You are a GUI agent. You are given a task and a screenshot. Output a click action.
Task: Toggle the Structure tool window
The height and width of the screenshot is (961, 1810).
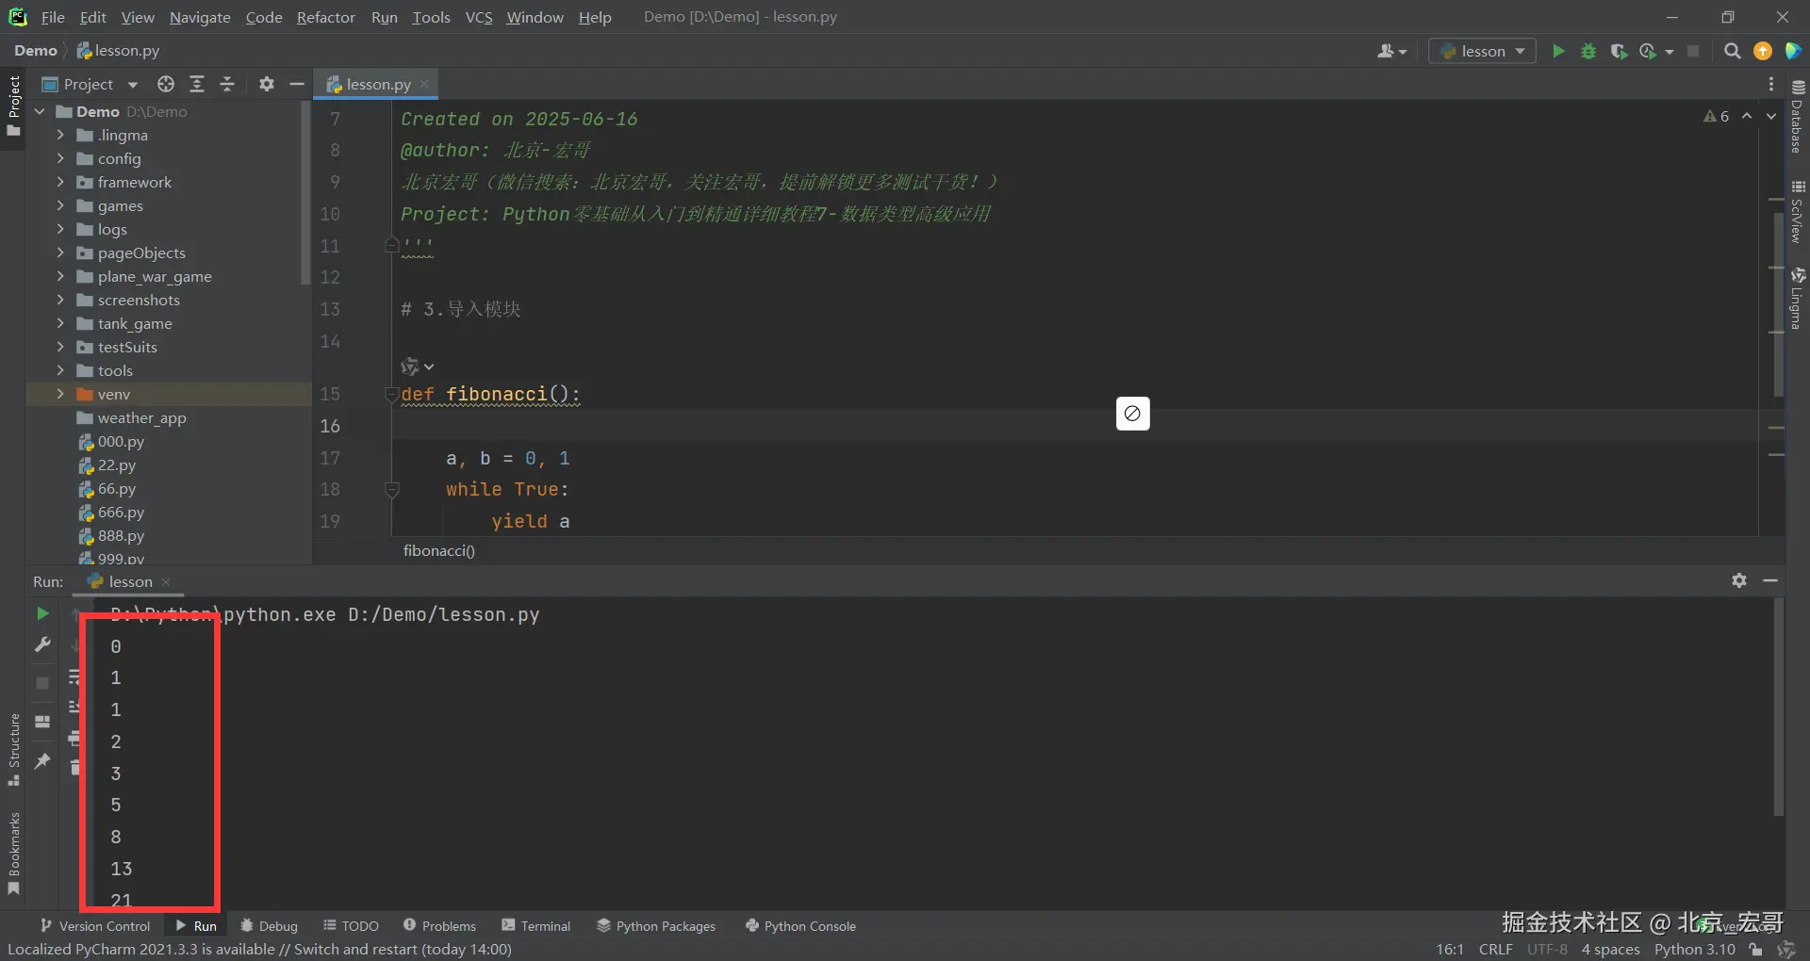pos(13,750)
